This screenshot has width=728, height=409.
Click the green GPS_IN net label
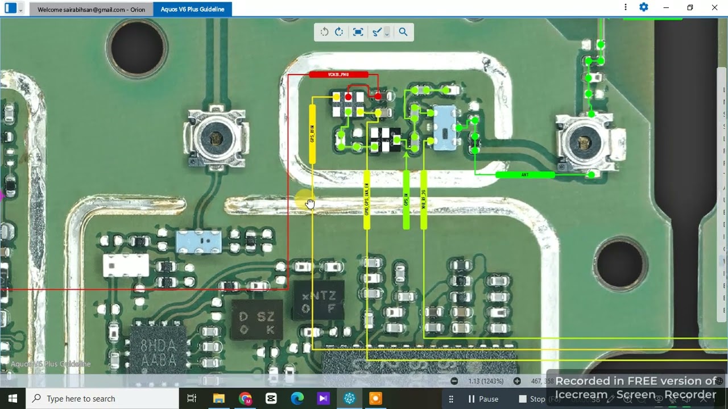click(406, 199)
